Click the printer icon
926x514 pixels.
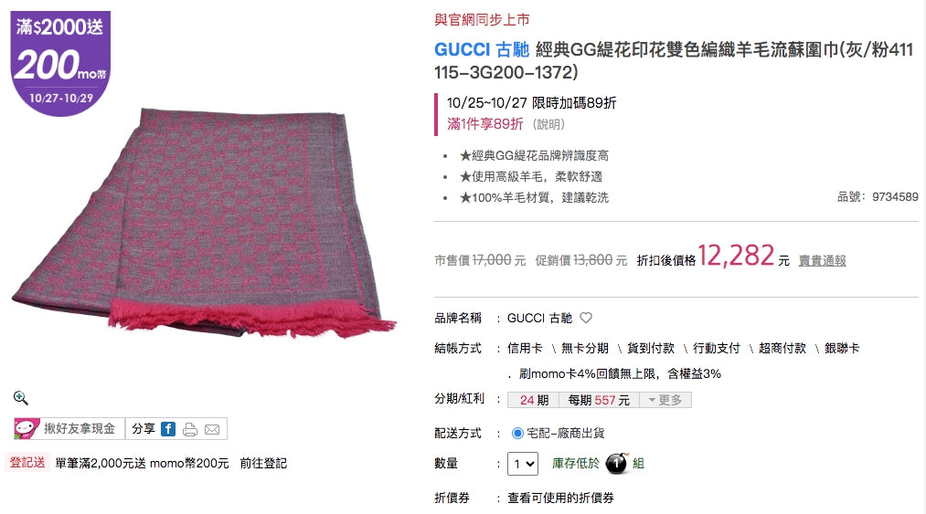pos(190,430)
